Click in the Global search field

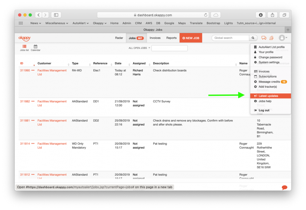tap(230, 38)
